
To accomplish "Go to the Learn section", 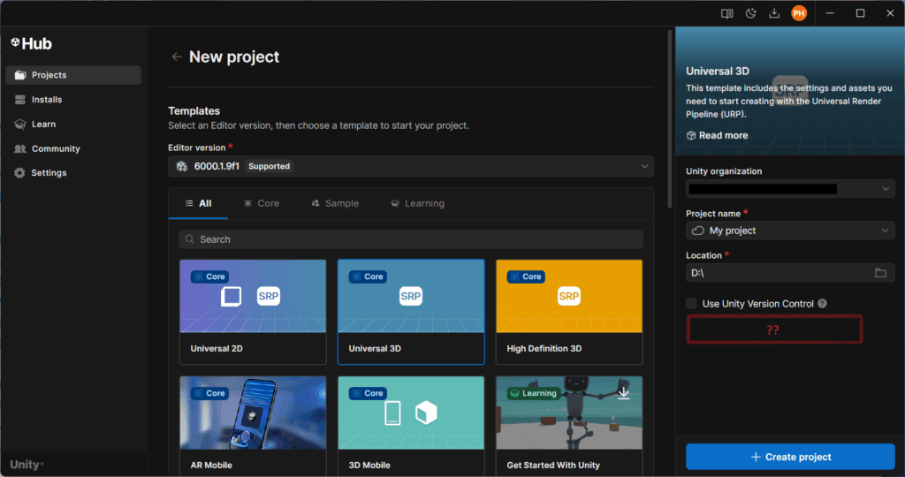I will [73, 124].
